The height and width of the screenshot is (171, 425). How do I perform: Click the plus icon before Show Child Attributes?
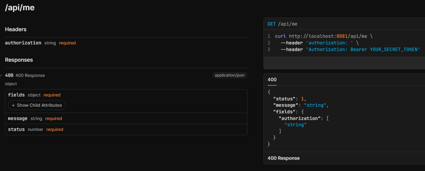pos(13,105)
